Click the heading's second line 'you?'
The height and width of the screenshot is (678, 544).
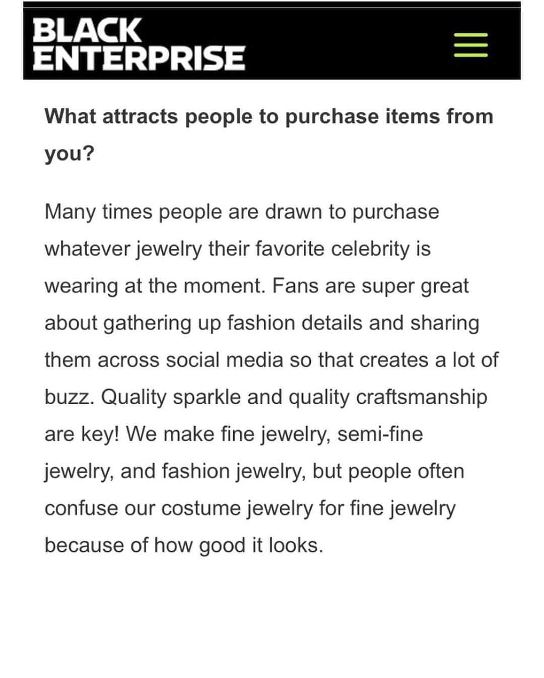coord(70,154)
